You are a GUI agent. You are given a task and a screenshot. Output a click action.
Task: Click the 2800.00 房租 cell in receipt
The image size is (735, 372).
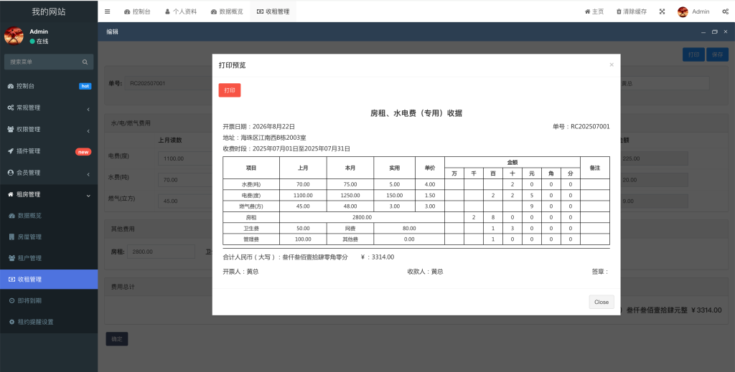(362, 217)
